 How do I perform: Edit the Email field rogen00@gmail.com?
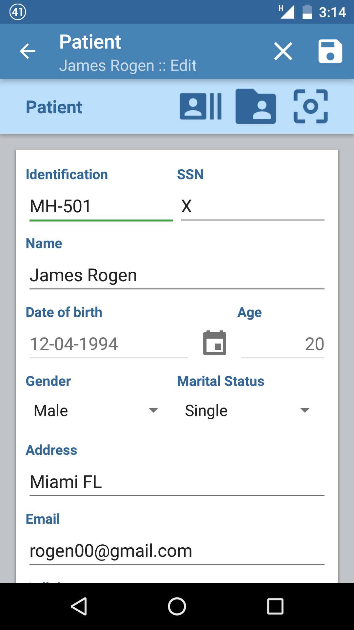point(177,551)
